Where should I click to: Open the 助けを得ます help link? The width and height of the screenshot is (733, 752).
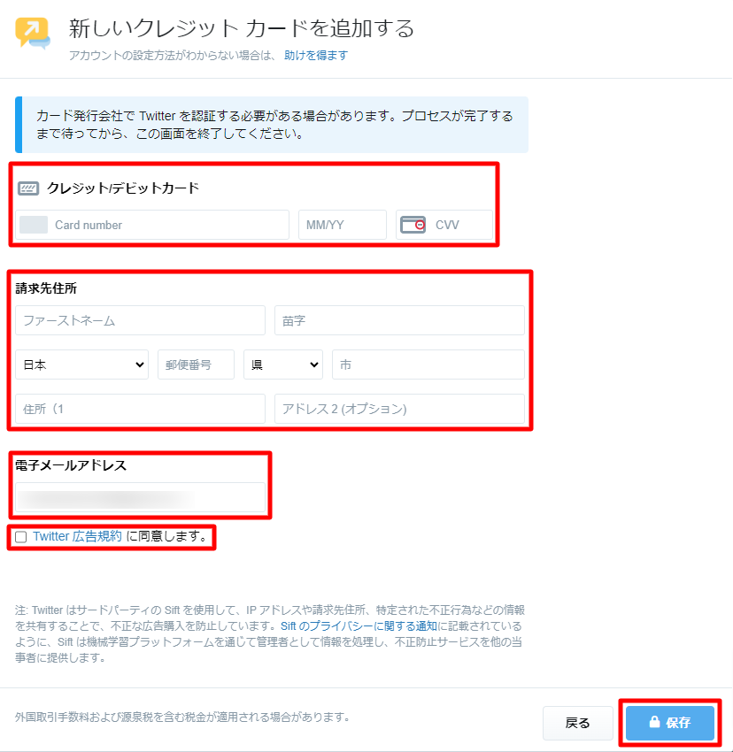tap(316, 55)
